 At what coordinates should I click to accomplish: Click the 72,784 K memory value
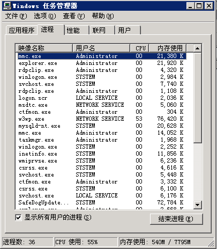tap(170, 203)
